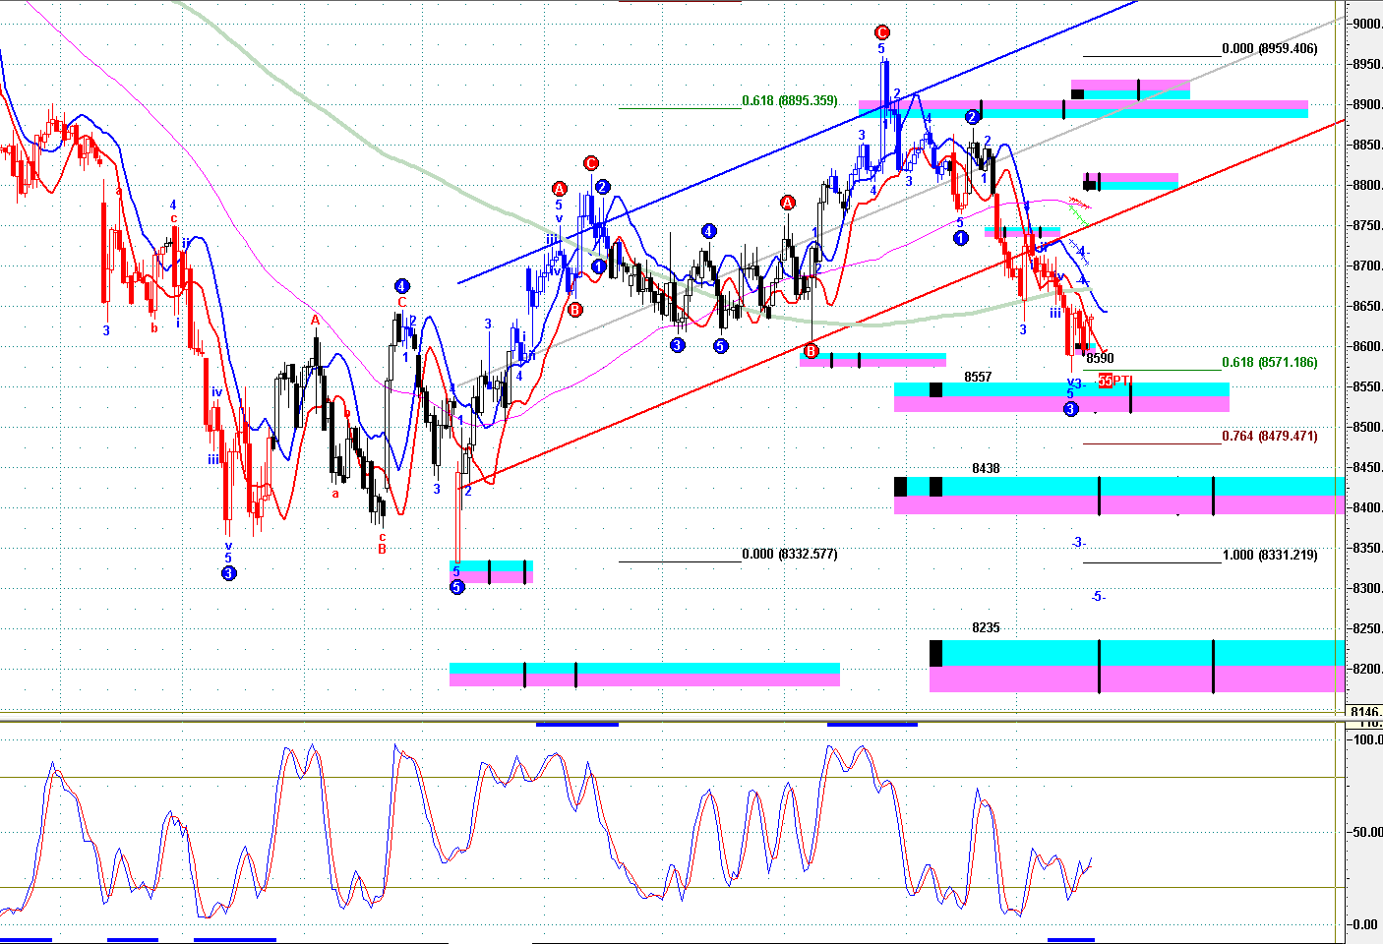Select the 0.618 (8895.359) Fibonacci label
Image resolution: width=1383 pixels, height=944 pixels.
[x=789, y=100]
